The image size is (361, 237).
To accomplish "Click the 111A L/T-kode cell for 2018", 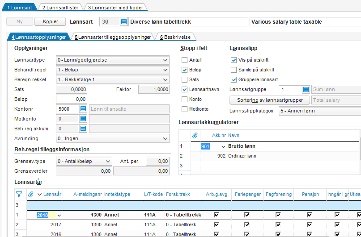I will click(154, 215).
